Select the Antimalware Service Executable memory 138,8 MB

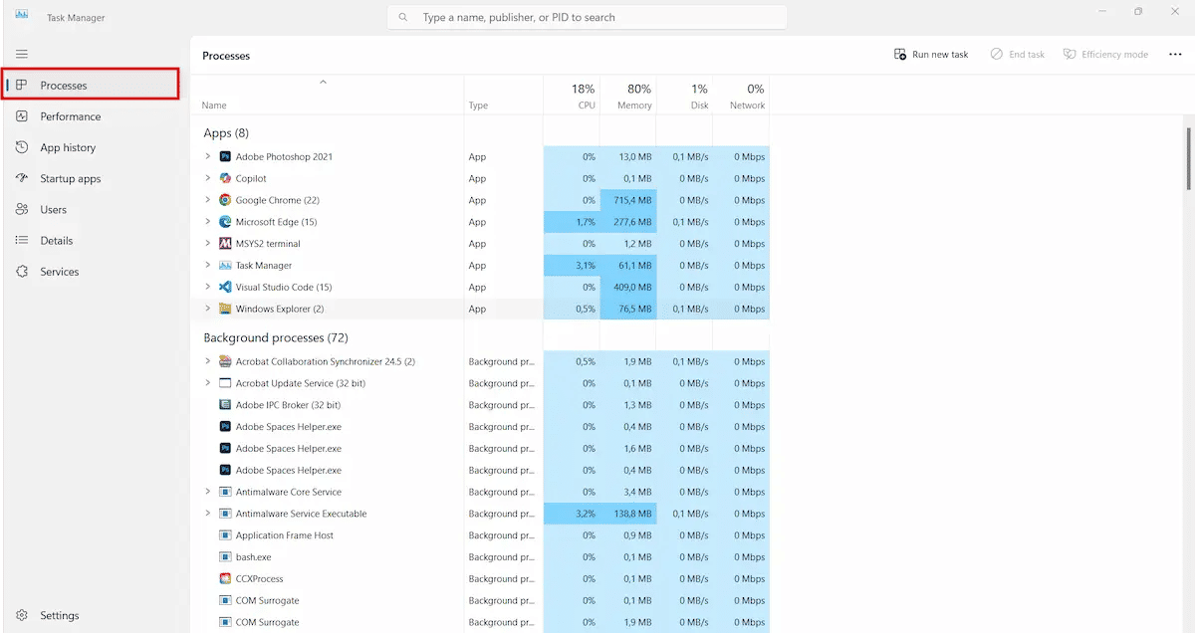pyautogui.click(x=628, y=514)
